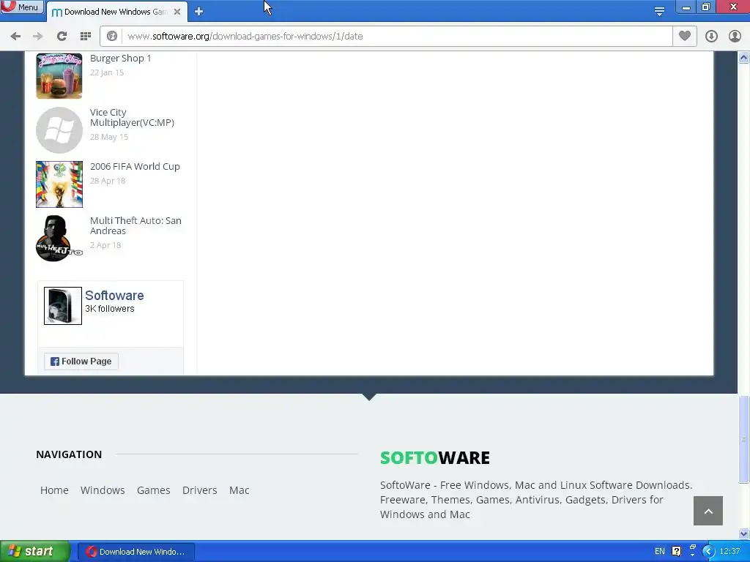Screen dimensions: 750x562
Task: Open Softoware Facebook page title
Action: (114, 296)
